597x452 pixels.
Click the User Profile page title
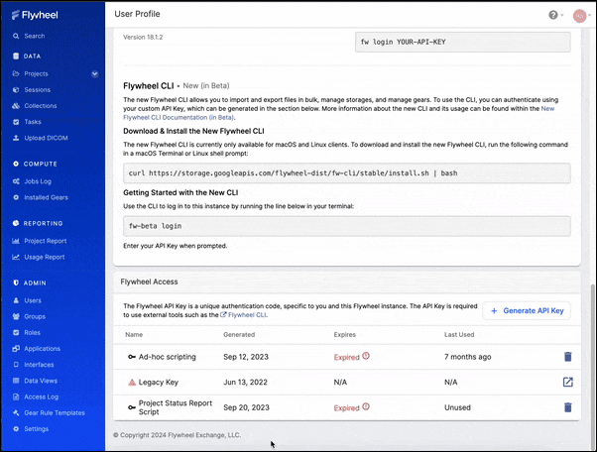[137, 14]
